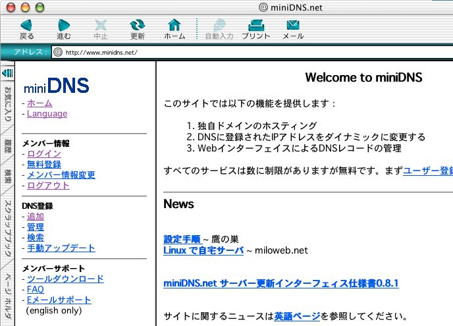
Task: Click the メンバー情報 section heading
Action: (x=45, y=144)
